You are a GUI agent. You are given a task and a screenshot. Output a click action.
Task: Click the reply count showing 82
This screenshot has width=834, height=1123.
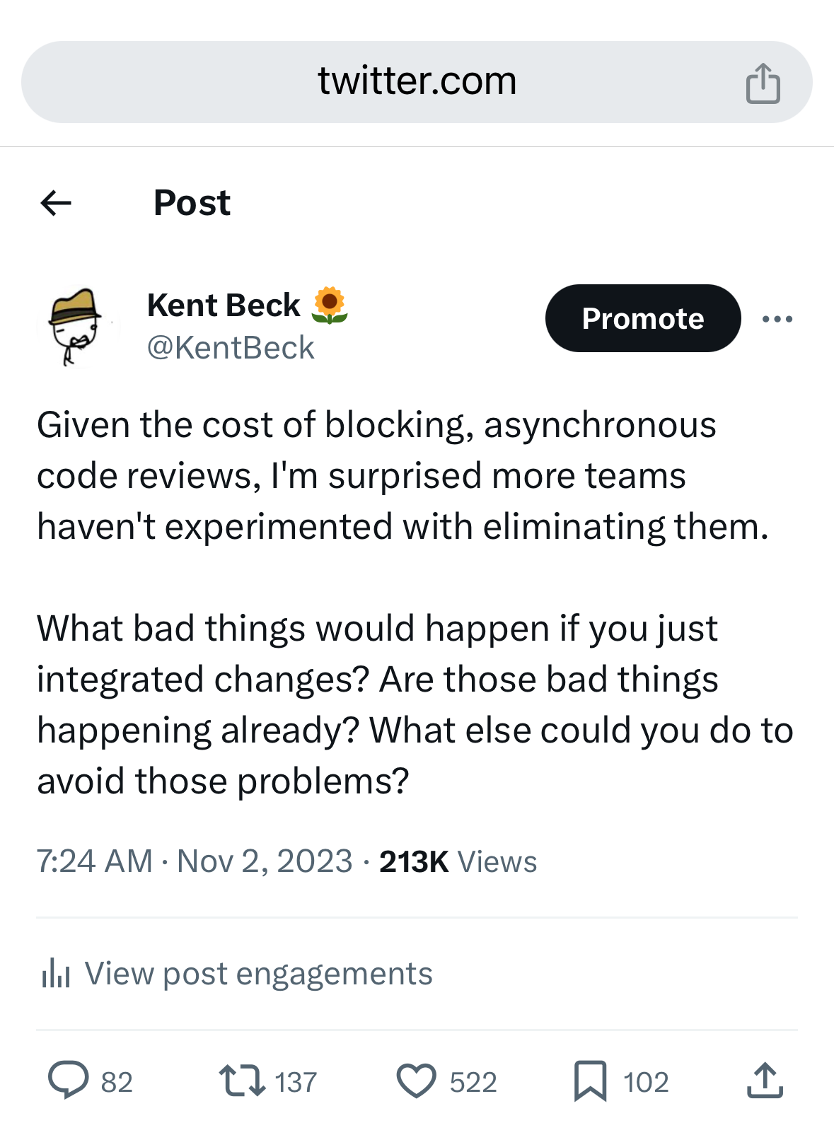[115, 1081]
